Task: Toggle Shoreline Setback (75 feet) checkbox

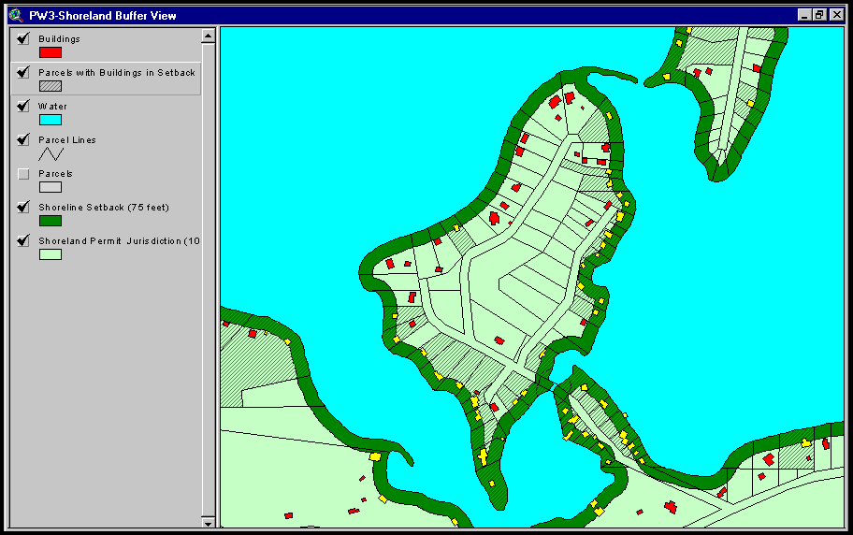Action: 22,208
